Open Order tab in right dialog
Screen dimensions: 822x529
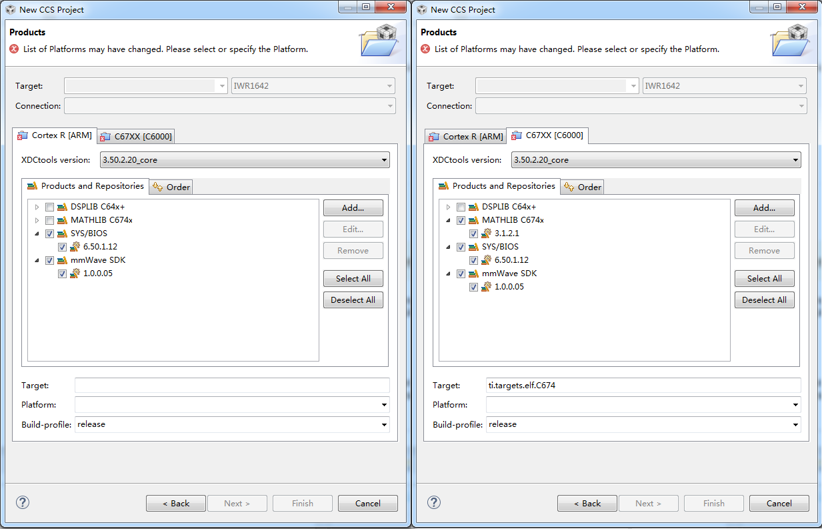coord(583,187)
